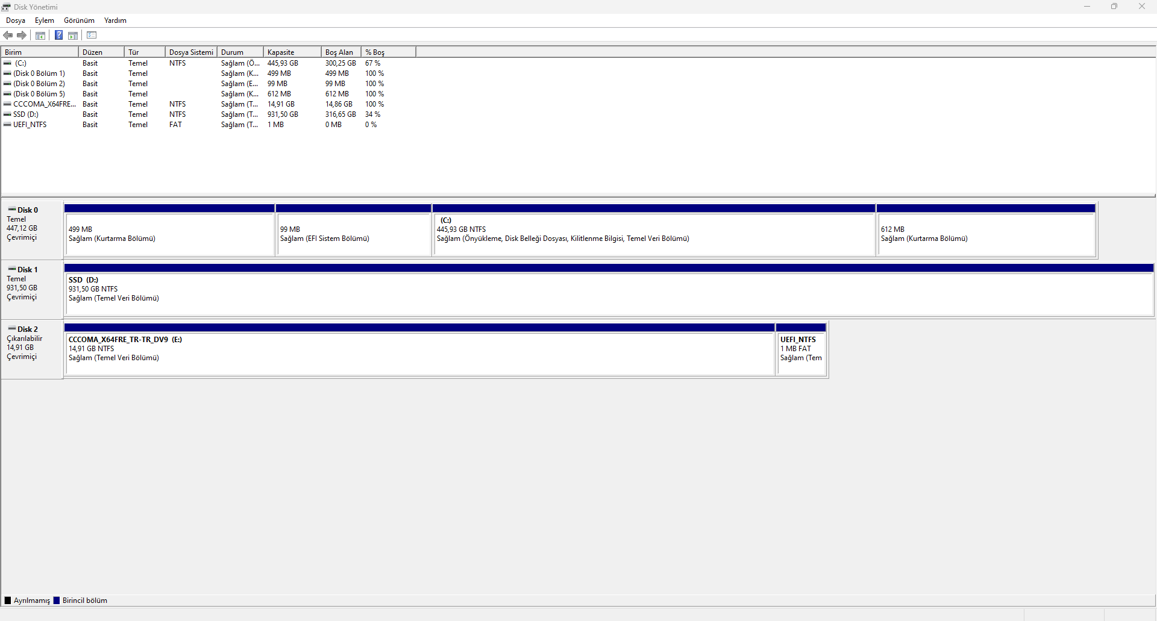1157x621 pixels.
Task: Click the Back arrow toolbar icon
Action: (8, 36)
